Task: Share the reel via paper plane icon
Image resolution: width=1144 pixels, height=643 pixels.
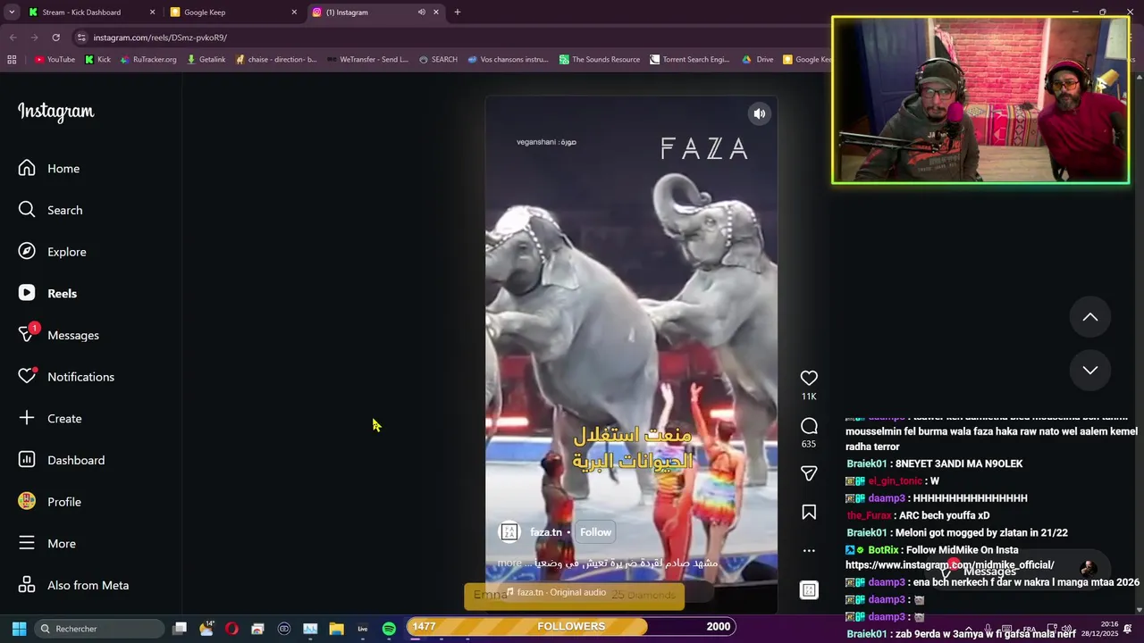Action: 809,473
